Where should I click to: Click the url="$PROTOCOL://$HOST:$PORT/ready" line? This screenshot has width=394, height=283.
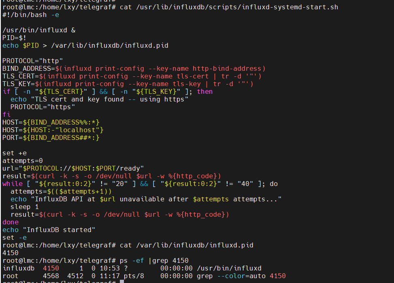point(73,168)
